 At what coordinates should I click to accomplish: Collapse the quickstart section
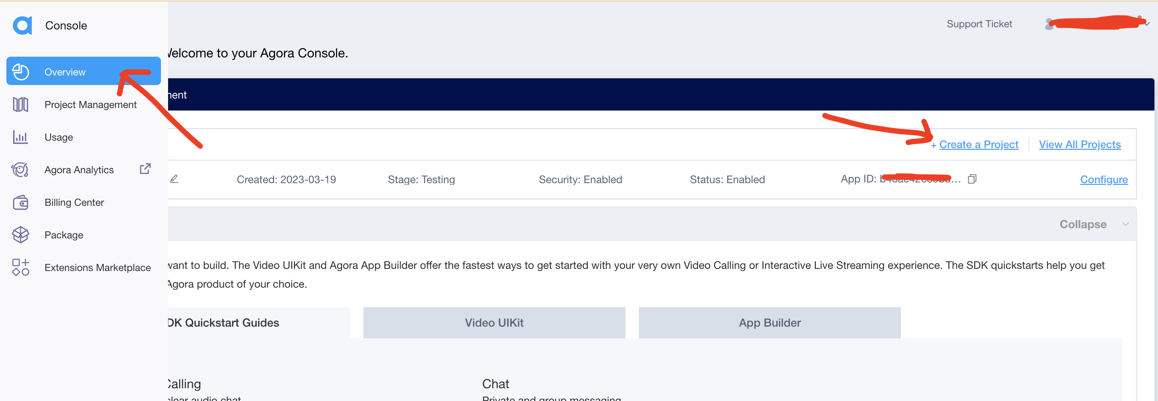[x=1082, y=224]
